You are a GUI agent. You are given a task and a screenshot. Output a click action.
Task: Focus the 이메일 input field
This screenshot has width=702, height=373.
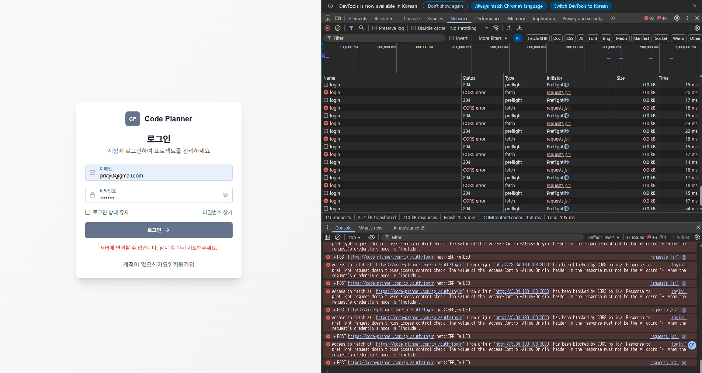coord(159,173)
